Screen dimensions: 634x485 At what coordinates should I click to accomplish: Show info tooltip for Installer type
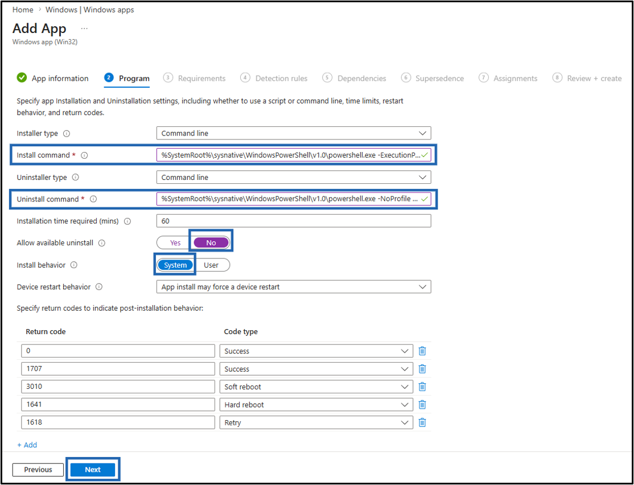pyautogui.click(x=67, y=133)
